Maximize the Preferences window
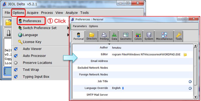This screenshot has height=101, width=201. (186, 19)
